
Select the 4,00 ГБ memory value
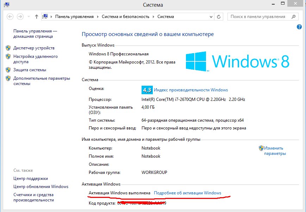coord(148,107)
